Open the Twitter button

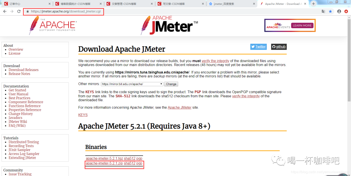coord(258,47)
